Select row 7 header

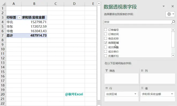click(x=3, y=36)
